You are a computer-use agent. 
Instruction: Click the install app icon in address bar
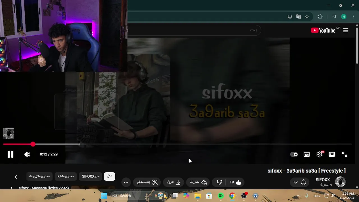pos(290,17)
